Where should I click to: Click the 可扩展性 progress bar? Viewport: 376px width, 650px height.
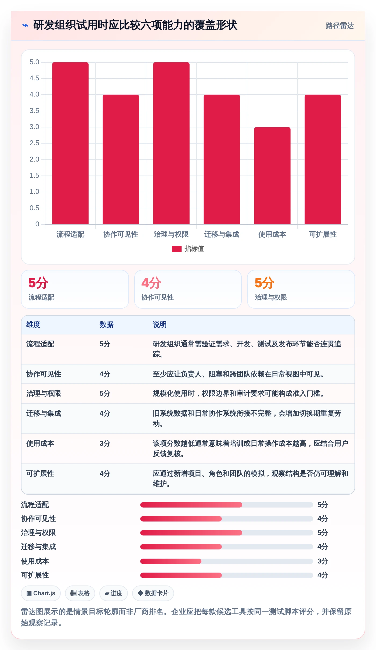point(227,575)
